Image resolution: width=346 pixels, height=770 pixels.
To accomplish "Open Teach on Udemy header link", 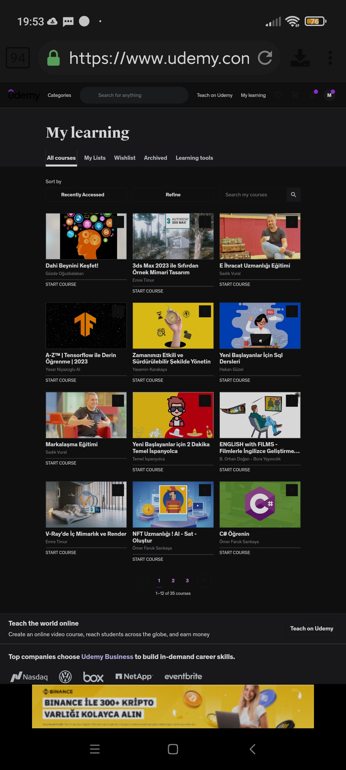I will (215, 95).
